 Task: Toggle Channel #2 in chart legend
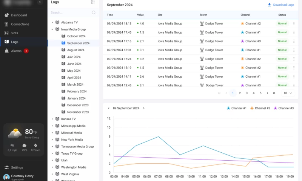point(260,108)
